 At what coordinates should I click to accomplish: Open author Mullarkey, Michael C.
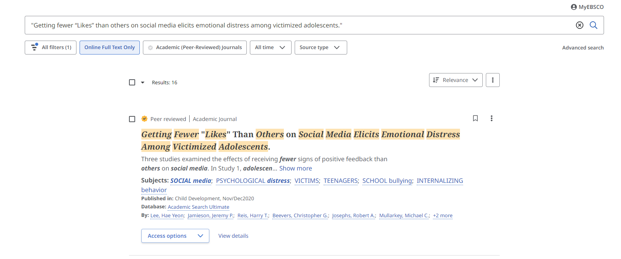pos(404,215)
